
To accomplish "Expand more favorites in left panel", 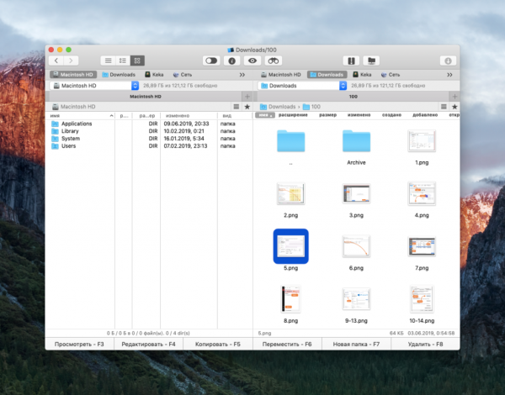I will tap(242, 75).
